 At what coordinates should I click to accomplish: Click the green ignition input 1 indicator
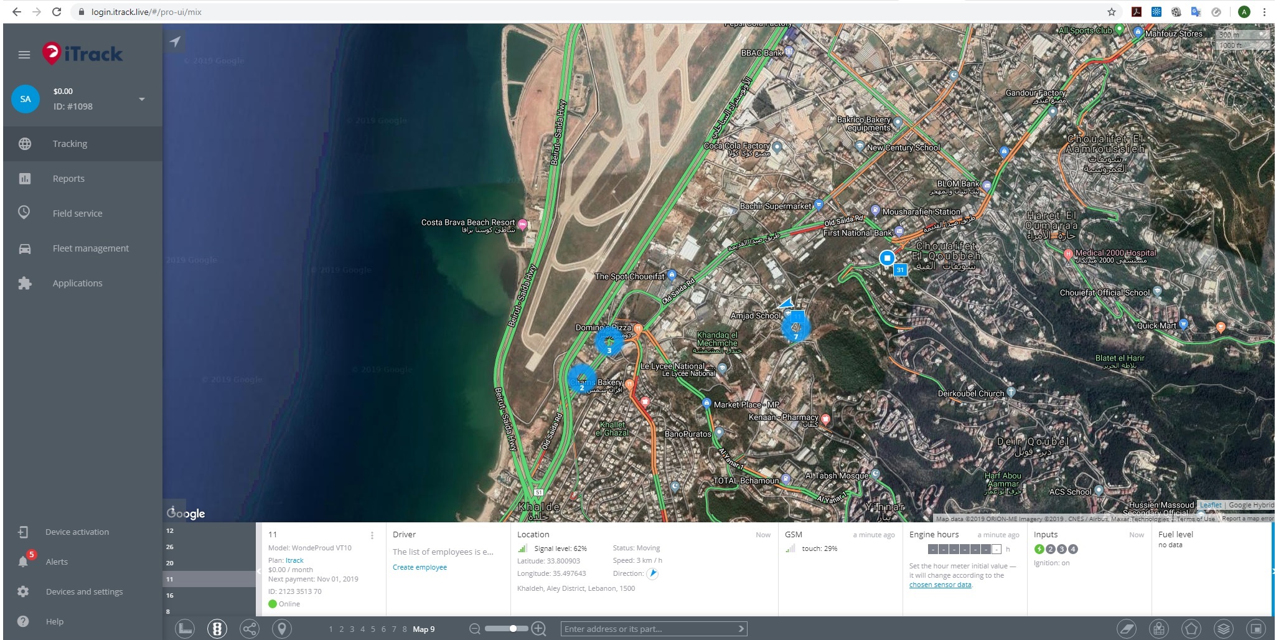[1039, 549]
